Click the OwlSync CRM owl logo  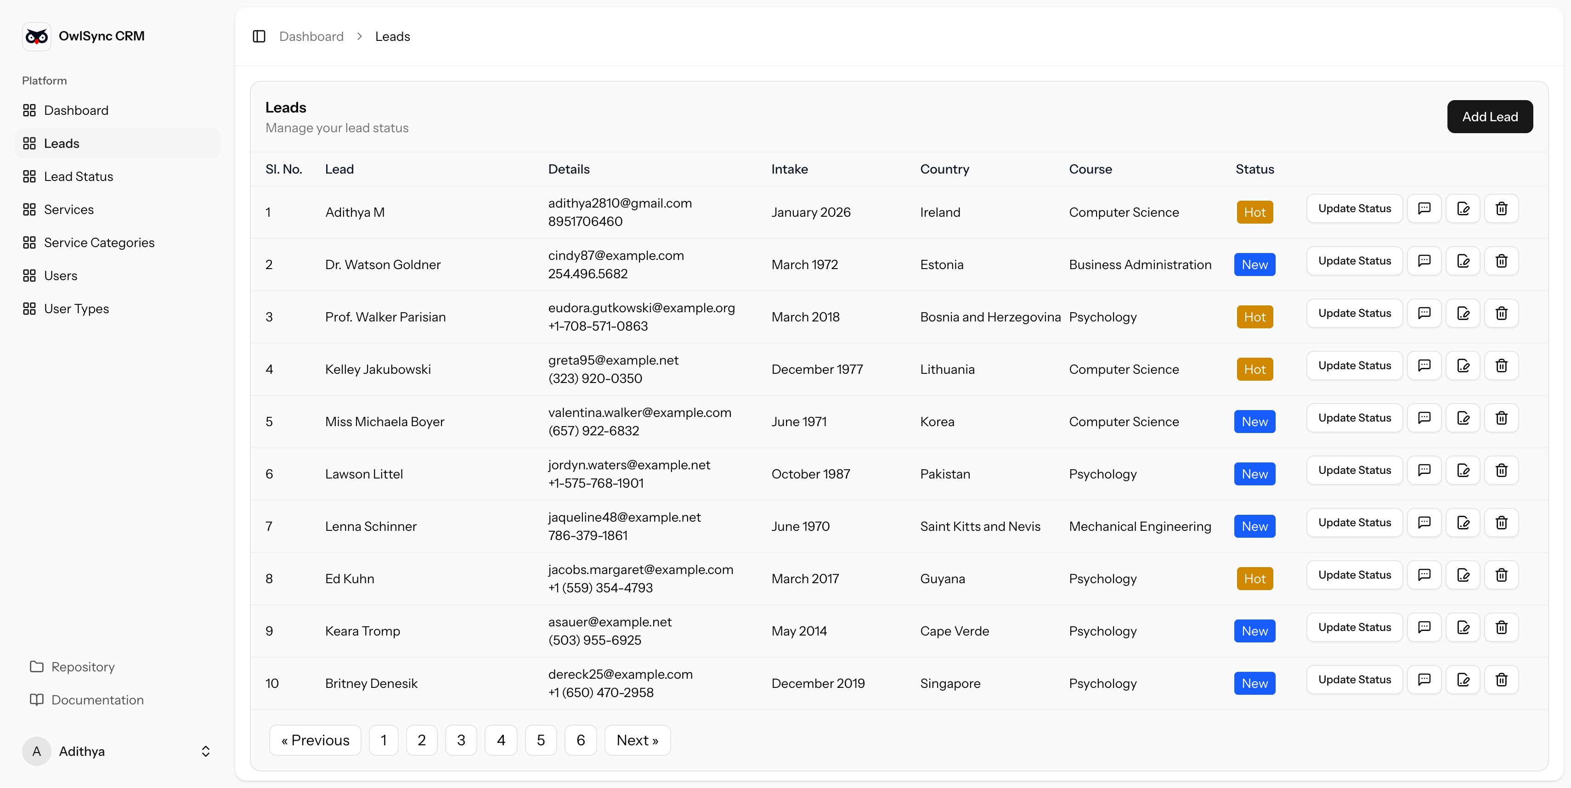point(37,37)
